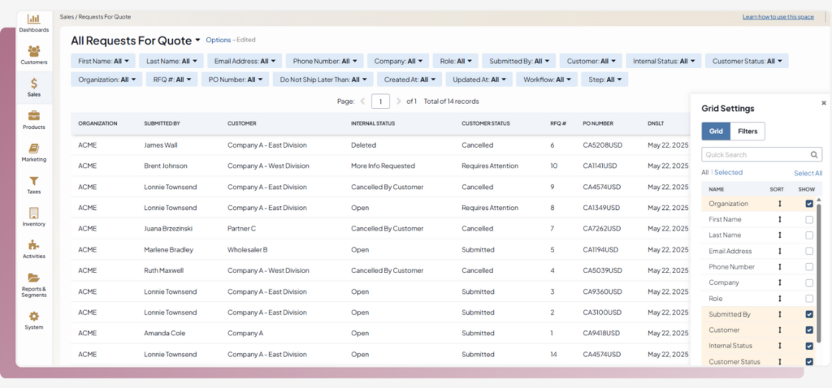This screenshot has height=388, width=832.
Task: Click the Select All link
Action: (x=808, y=173)
